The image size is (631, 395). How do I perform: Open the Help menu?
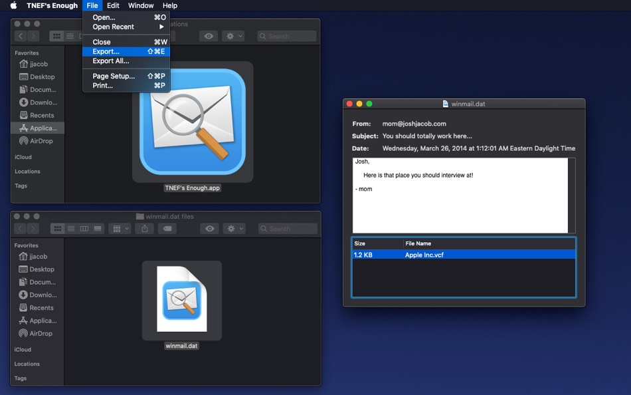point(169,5)
